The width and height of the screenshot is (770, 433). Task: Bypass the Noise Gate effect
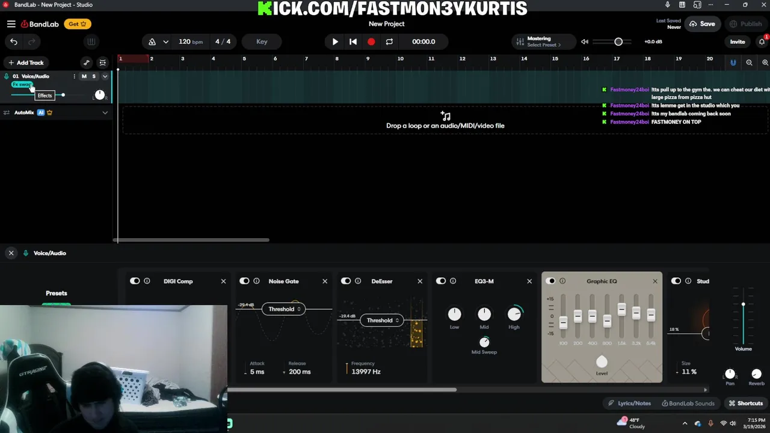tap(244, 281)
